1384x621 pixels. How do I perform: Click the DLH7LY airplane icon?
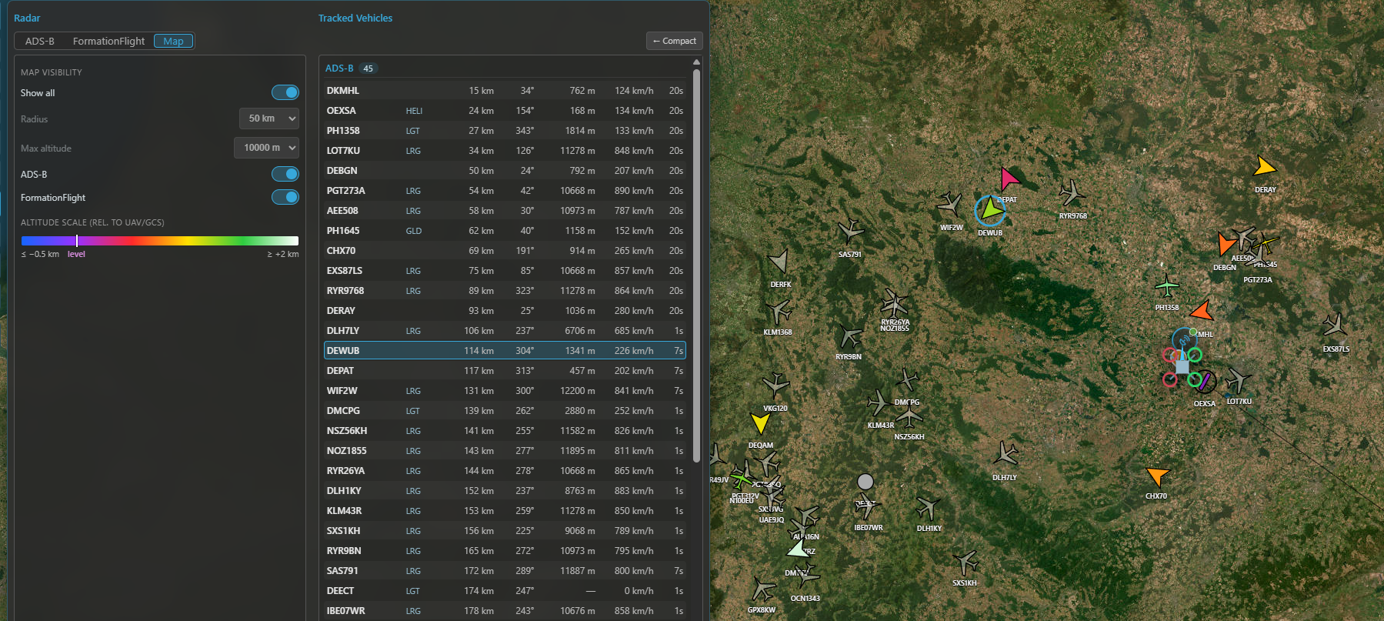(1005, 454)
